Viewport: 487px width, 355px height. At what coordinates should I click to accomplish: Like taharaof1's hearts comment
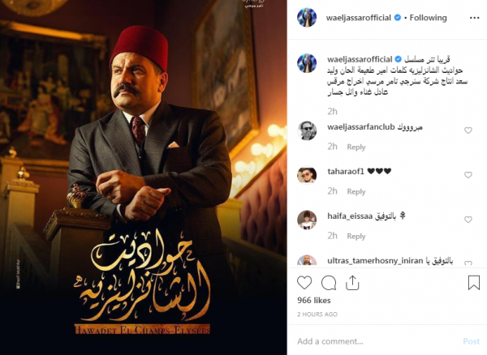(x=468, y=175)
